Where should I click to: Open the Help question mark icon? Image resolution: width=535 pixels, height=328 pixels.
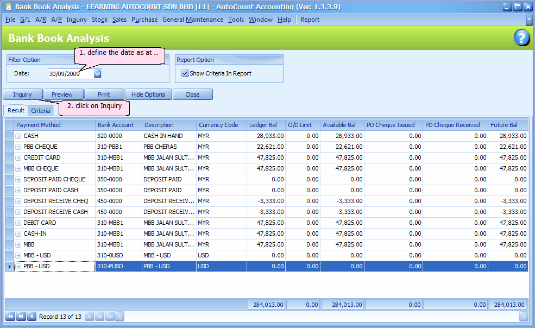click(521, 37)
